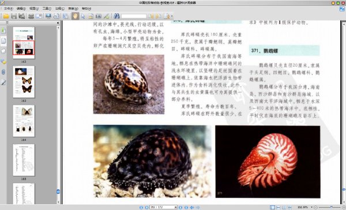The height and width of the screenshot is (210, 346).
Task: Click the blue icon at top right corner
Action: (342, 9)
